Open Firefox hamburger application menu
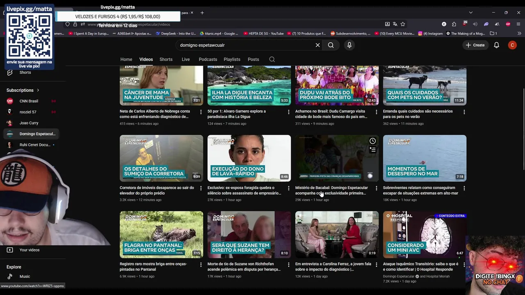Image resolution: width=525 pixels, height=295 pixels. point(519,24)
